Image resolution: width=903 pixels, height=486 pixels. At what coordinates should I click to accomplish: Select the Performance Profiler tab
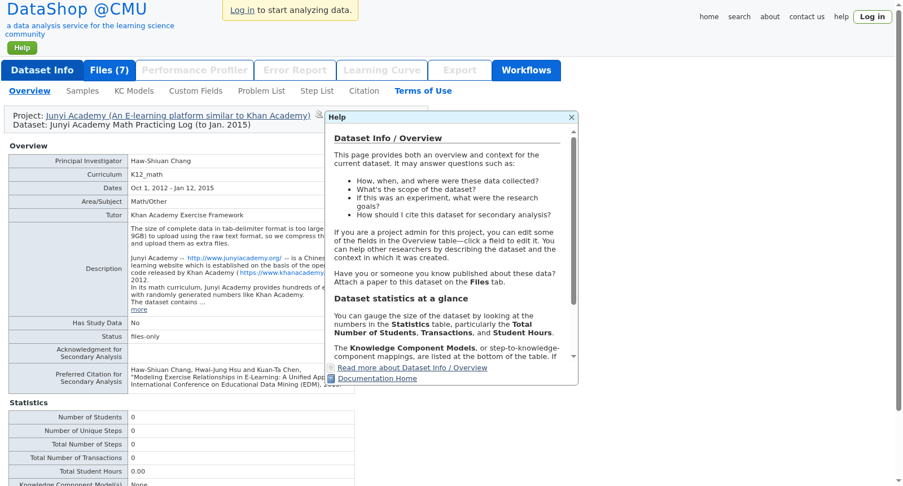(195, 71)
